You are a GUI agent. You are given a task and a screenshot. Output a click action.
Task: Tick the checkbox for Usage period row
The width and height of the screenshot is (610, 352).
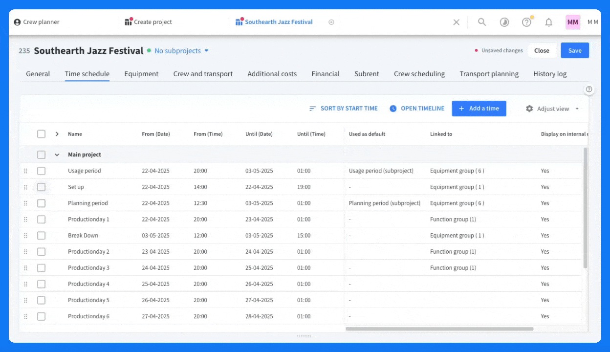tap(41, 171)
